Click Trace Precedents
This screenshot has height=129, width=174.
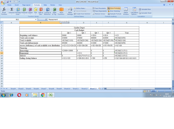point(99,8)
